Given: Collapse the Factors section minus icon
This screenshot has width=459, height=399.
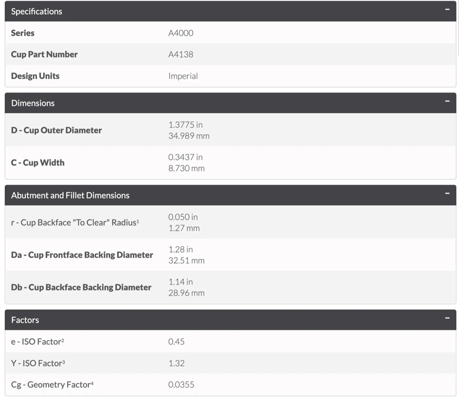Looking at the screenshot, I should (x=447, y=318).
